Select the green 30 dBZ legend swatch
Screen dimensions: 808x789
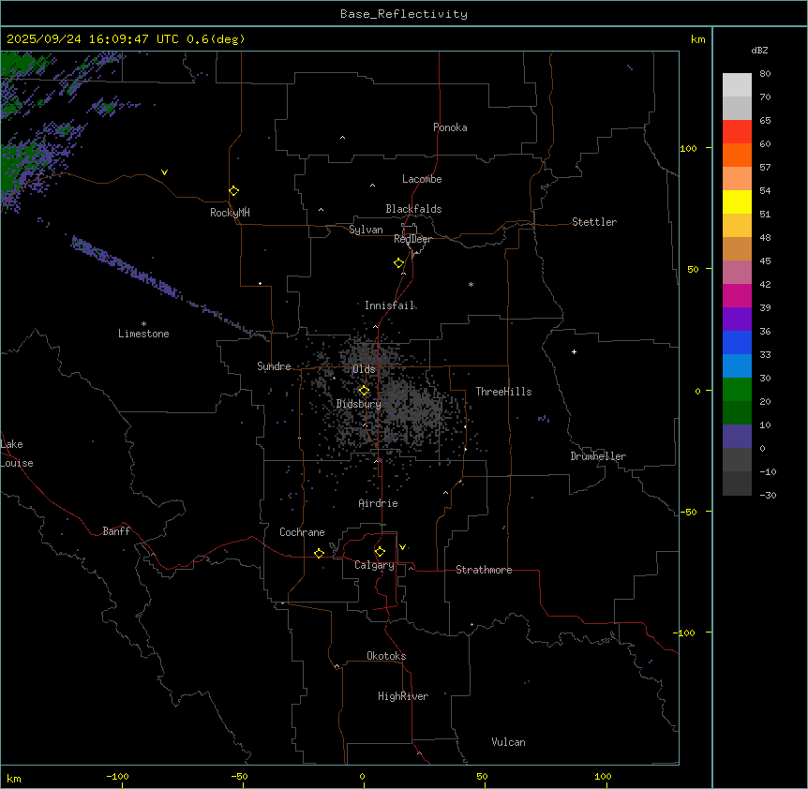point(737,390)
